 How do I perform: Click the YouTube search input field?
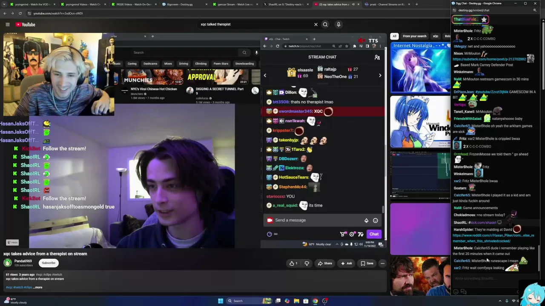255,24
